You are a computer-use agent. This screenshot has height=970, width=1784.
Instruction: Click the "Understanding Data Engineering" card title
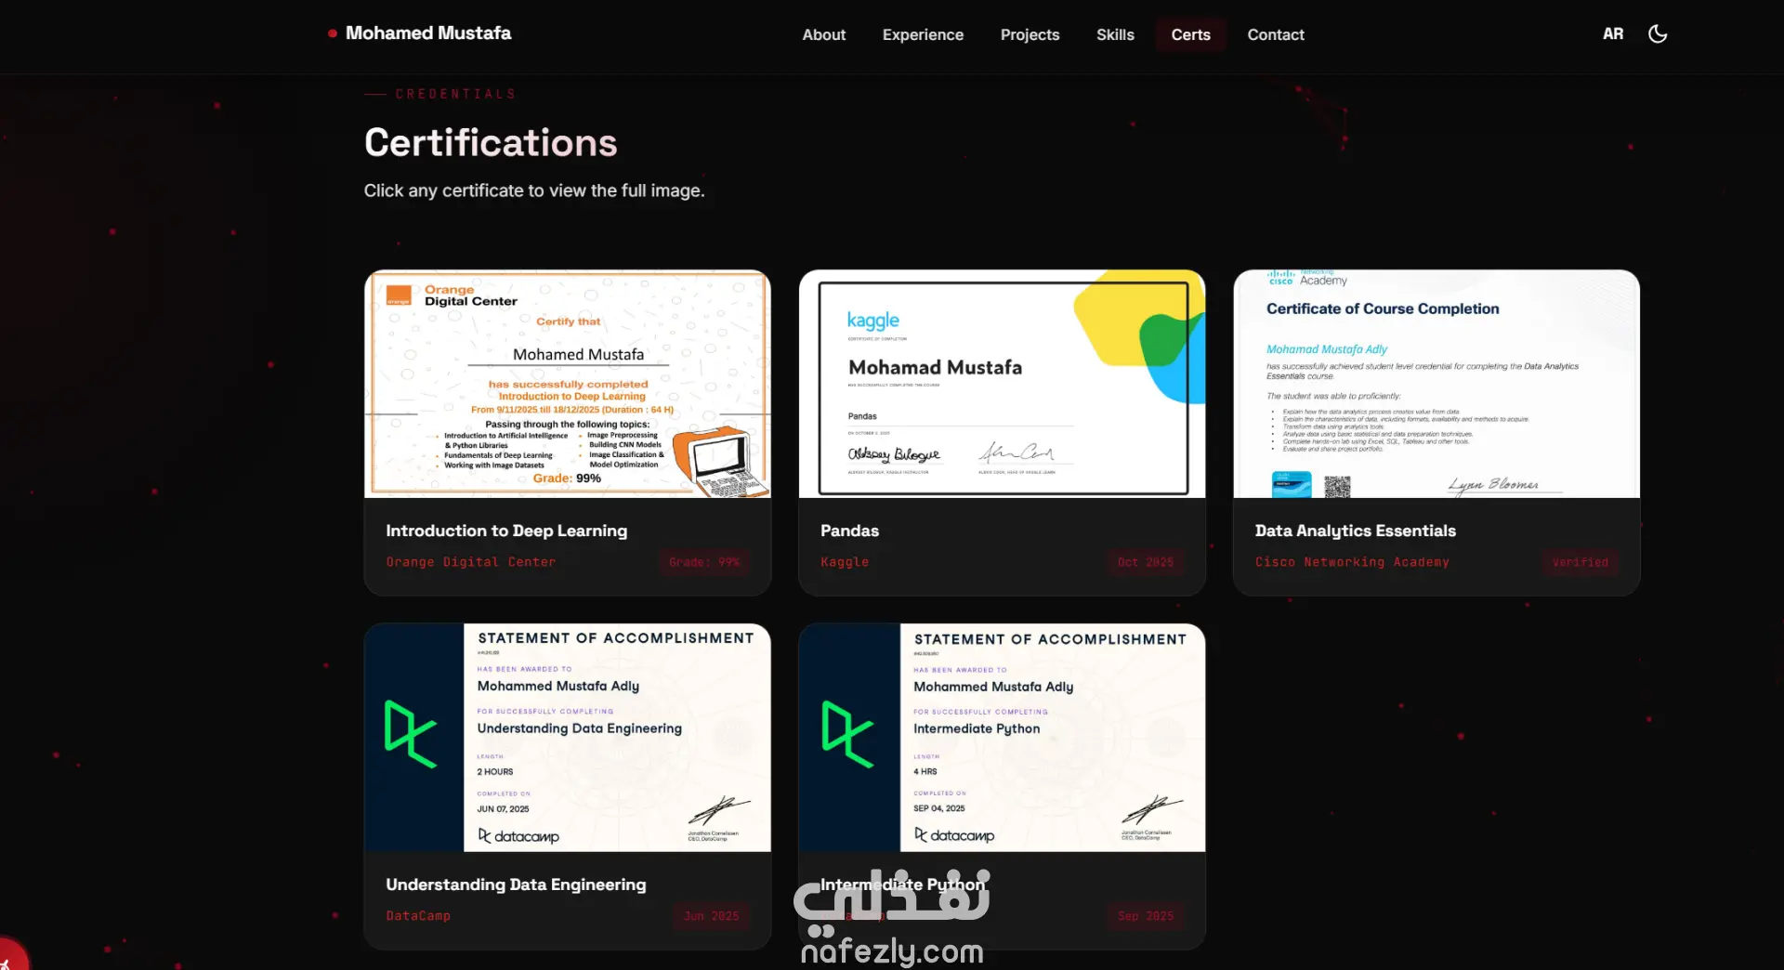pos(516,885)
